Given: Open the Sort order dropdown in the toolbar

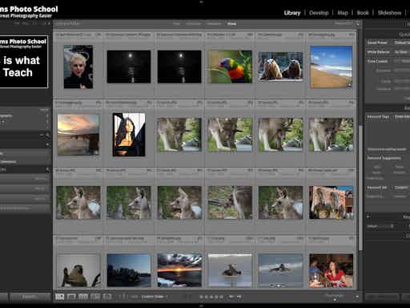Looking at the screenshot, I should click(x=155, y=297).
